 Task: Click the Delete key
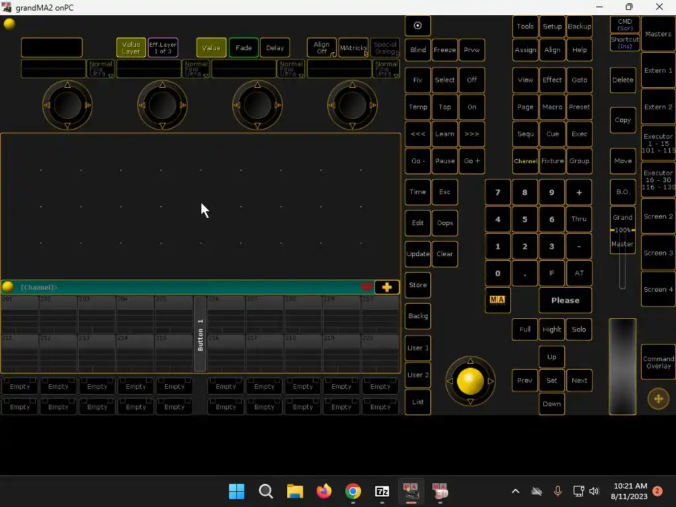(623, 80)
